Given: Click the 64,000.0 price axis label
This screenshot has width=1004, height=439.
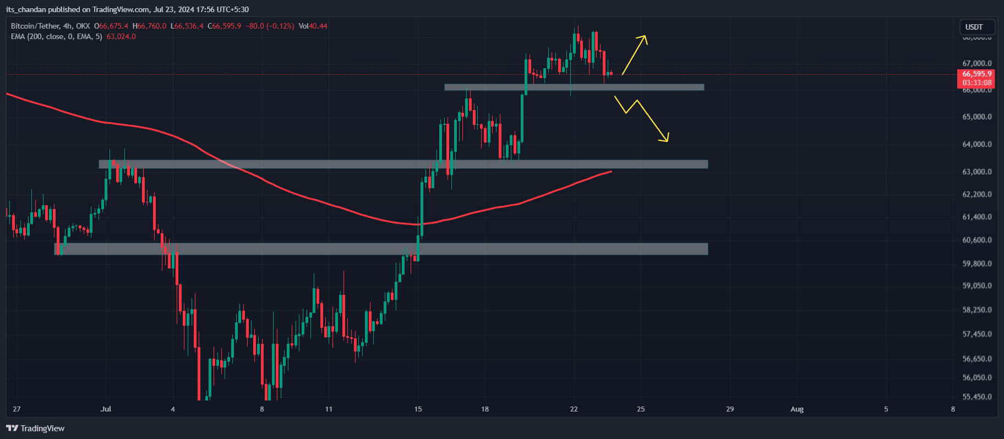Looking at the screenshot, I should [976, 144].
